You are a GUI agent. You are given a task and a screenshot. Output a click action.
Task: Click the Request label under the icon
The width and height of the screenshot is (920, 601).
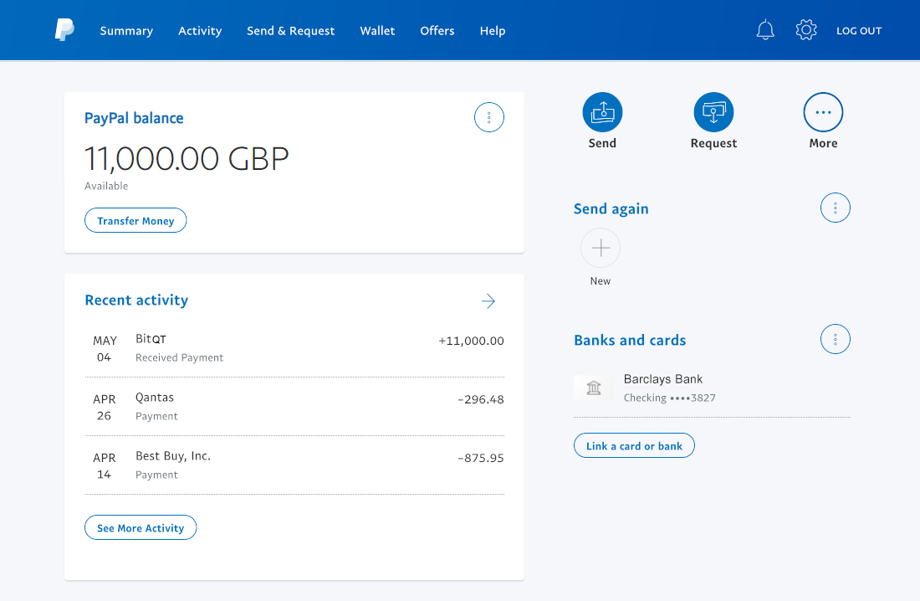tap(713, 143)
